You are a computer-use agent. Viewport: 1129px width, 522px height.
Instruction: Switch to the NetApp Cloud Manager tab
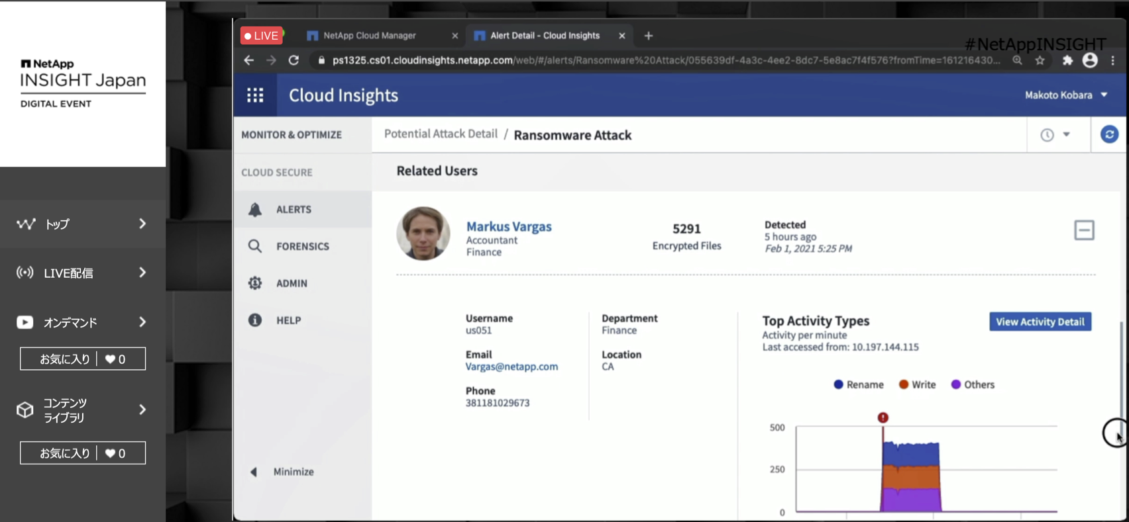point(370,36)
